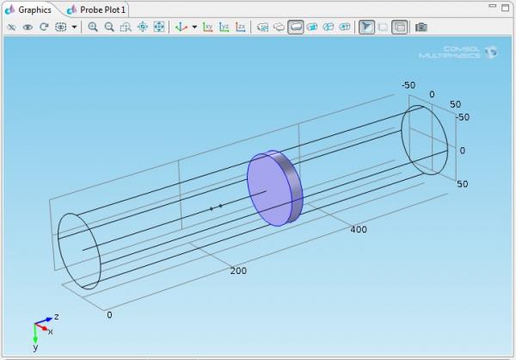This screenshot has height=360, width=516.
Task: Click the Zoom In magnifier
Action: pos(93,27)
